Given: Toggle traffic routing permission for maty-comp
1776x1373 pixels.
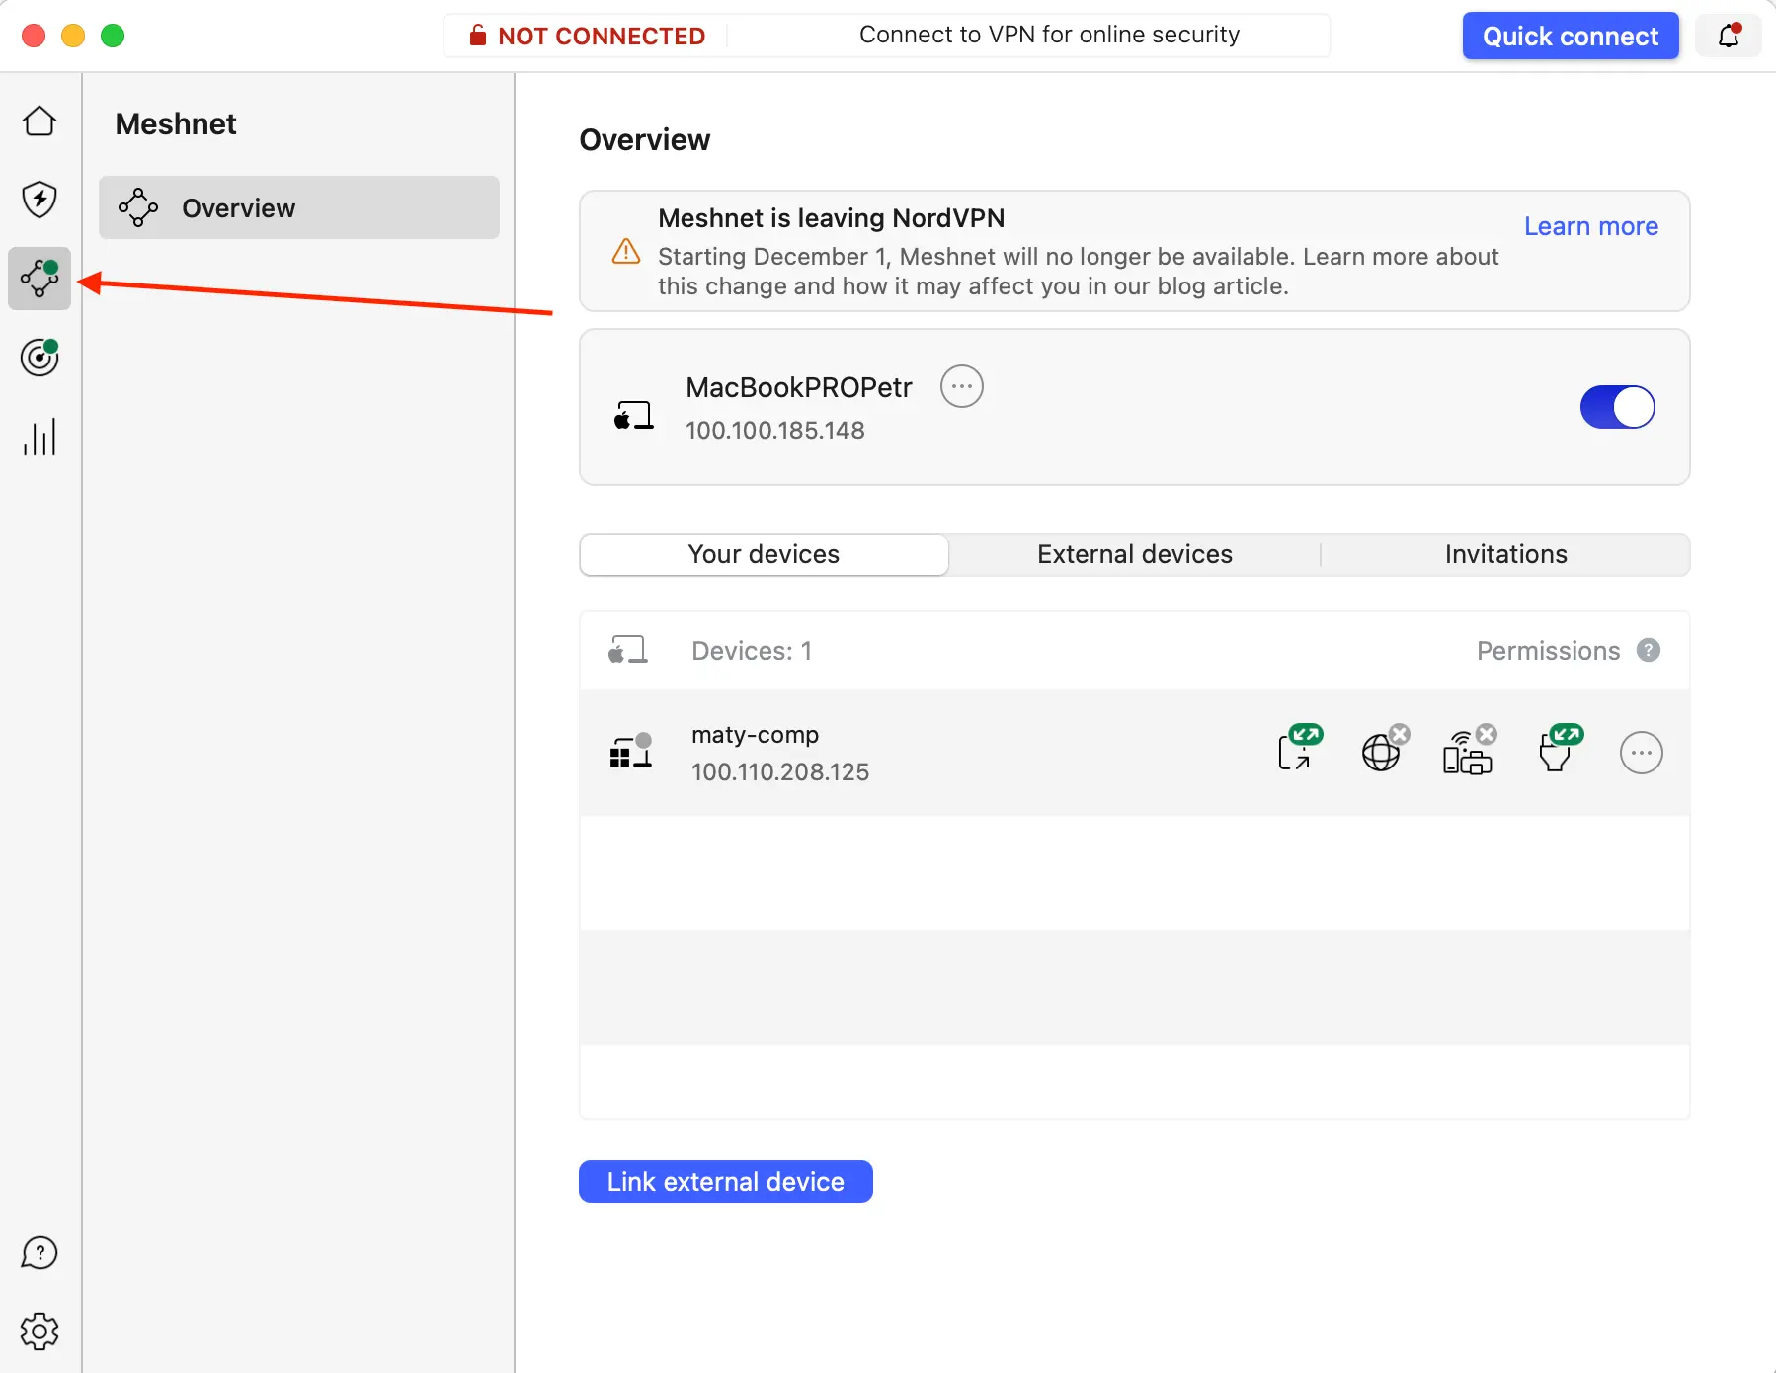Looking at the screenshot, I should click(x=1382, y=752).
